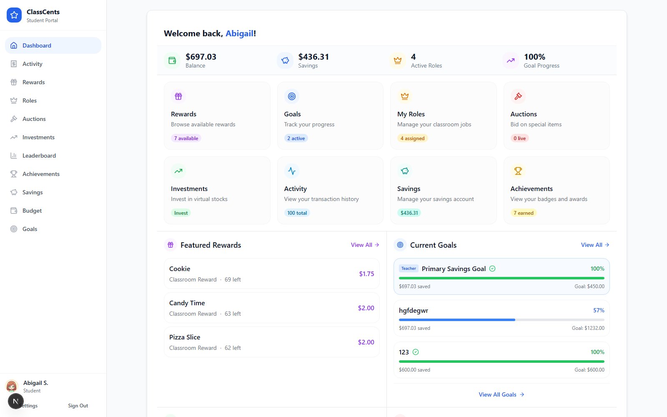Click the 7 earned badge on Achievements card
The height and width of the screenshot is (417, 667).
(524, 213)
